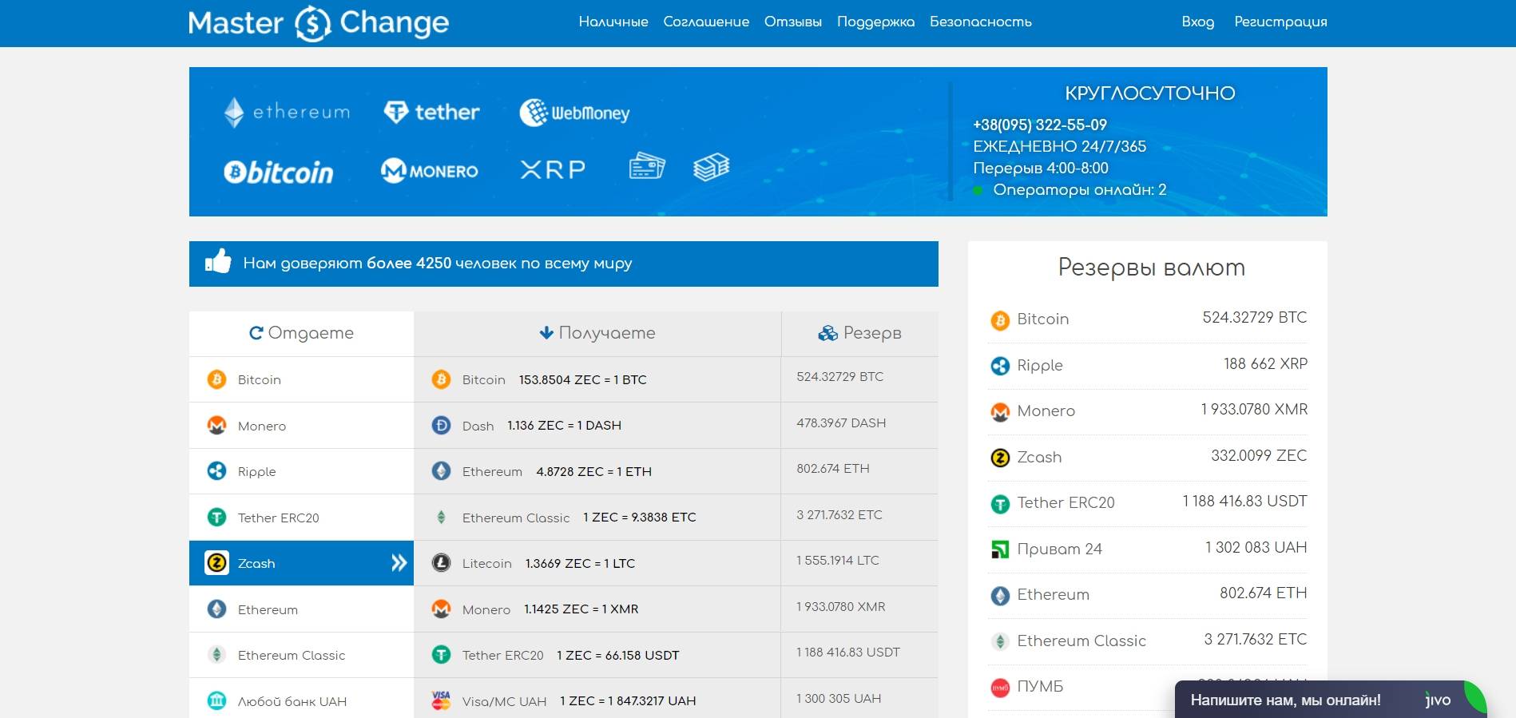Click the 188 662 XRP reserve value
This screenshot has width=1516, height=718.
[1265, 364]
